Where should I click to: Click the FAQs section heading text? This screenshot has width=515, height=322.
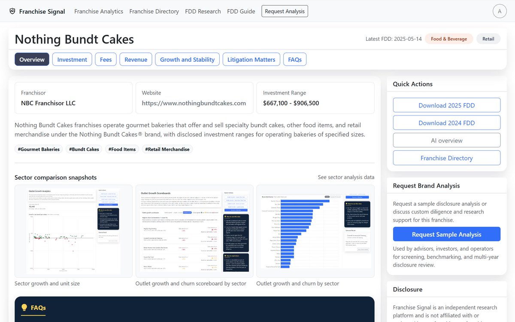(38, 307)
